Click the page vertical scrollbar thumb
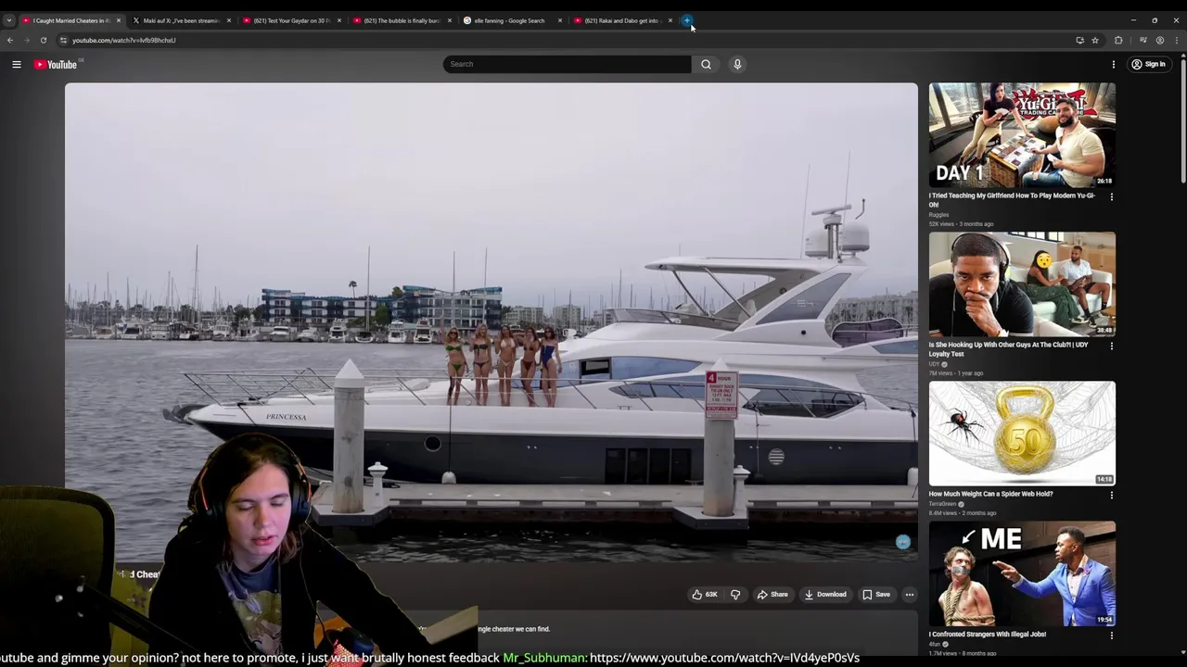 (x=1182, y=121)
